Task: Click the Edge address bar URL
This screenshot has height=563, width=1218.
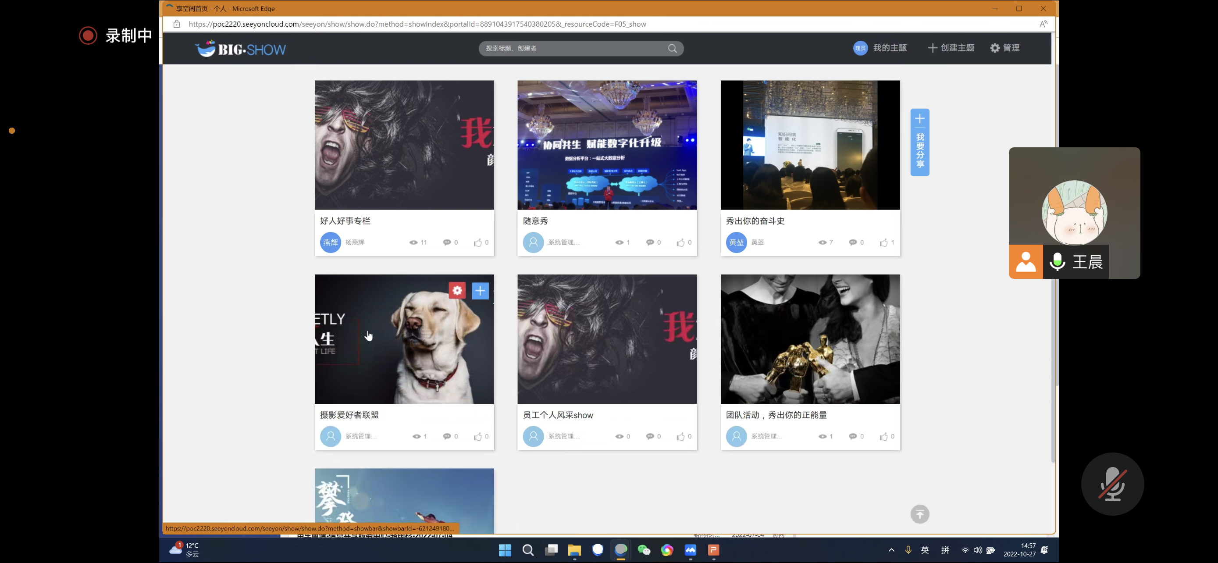Action: click(417, 24)
